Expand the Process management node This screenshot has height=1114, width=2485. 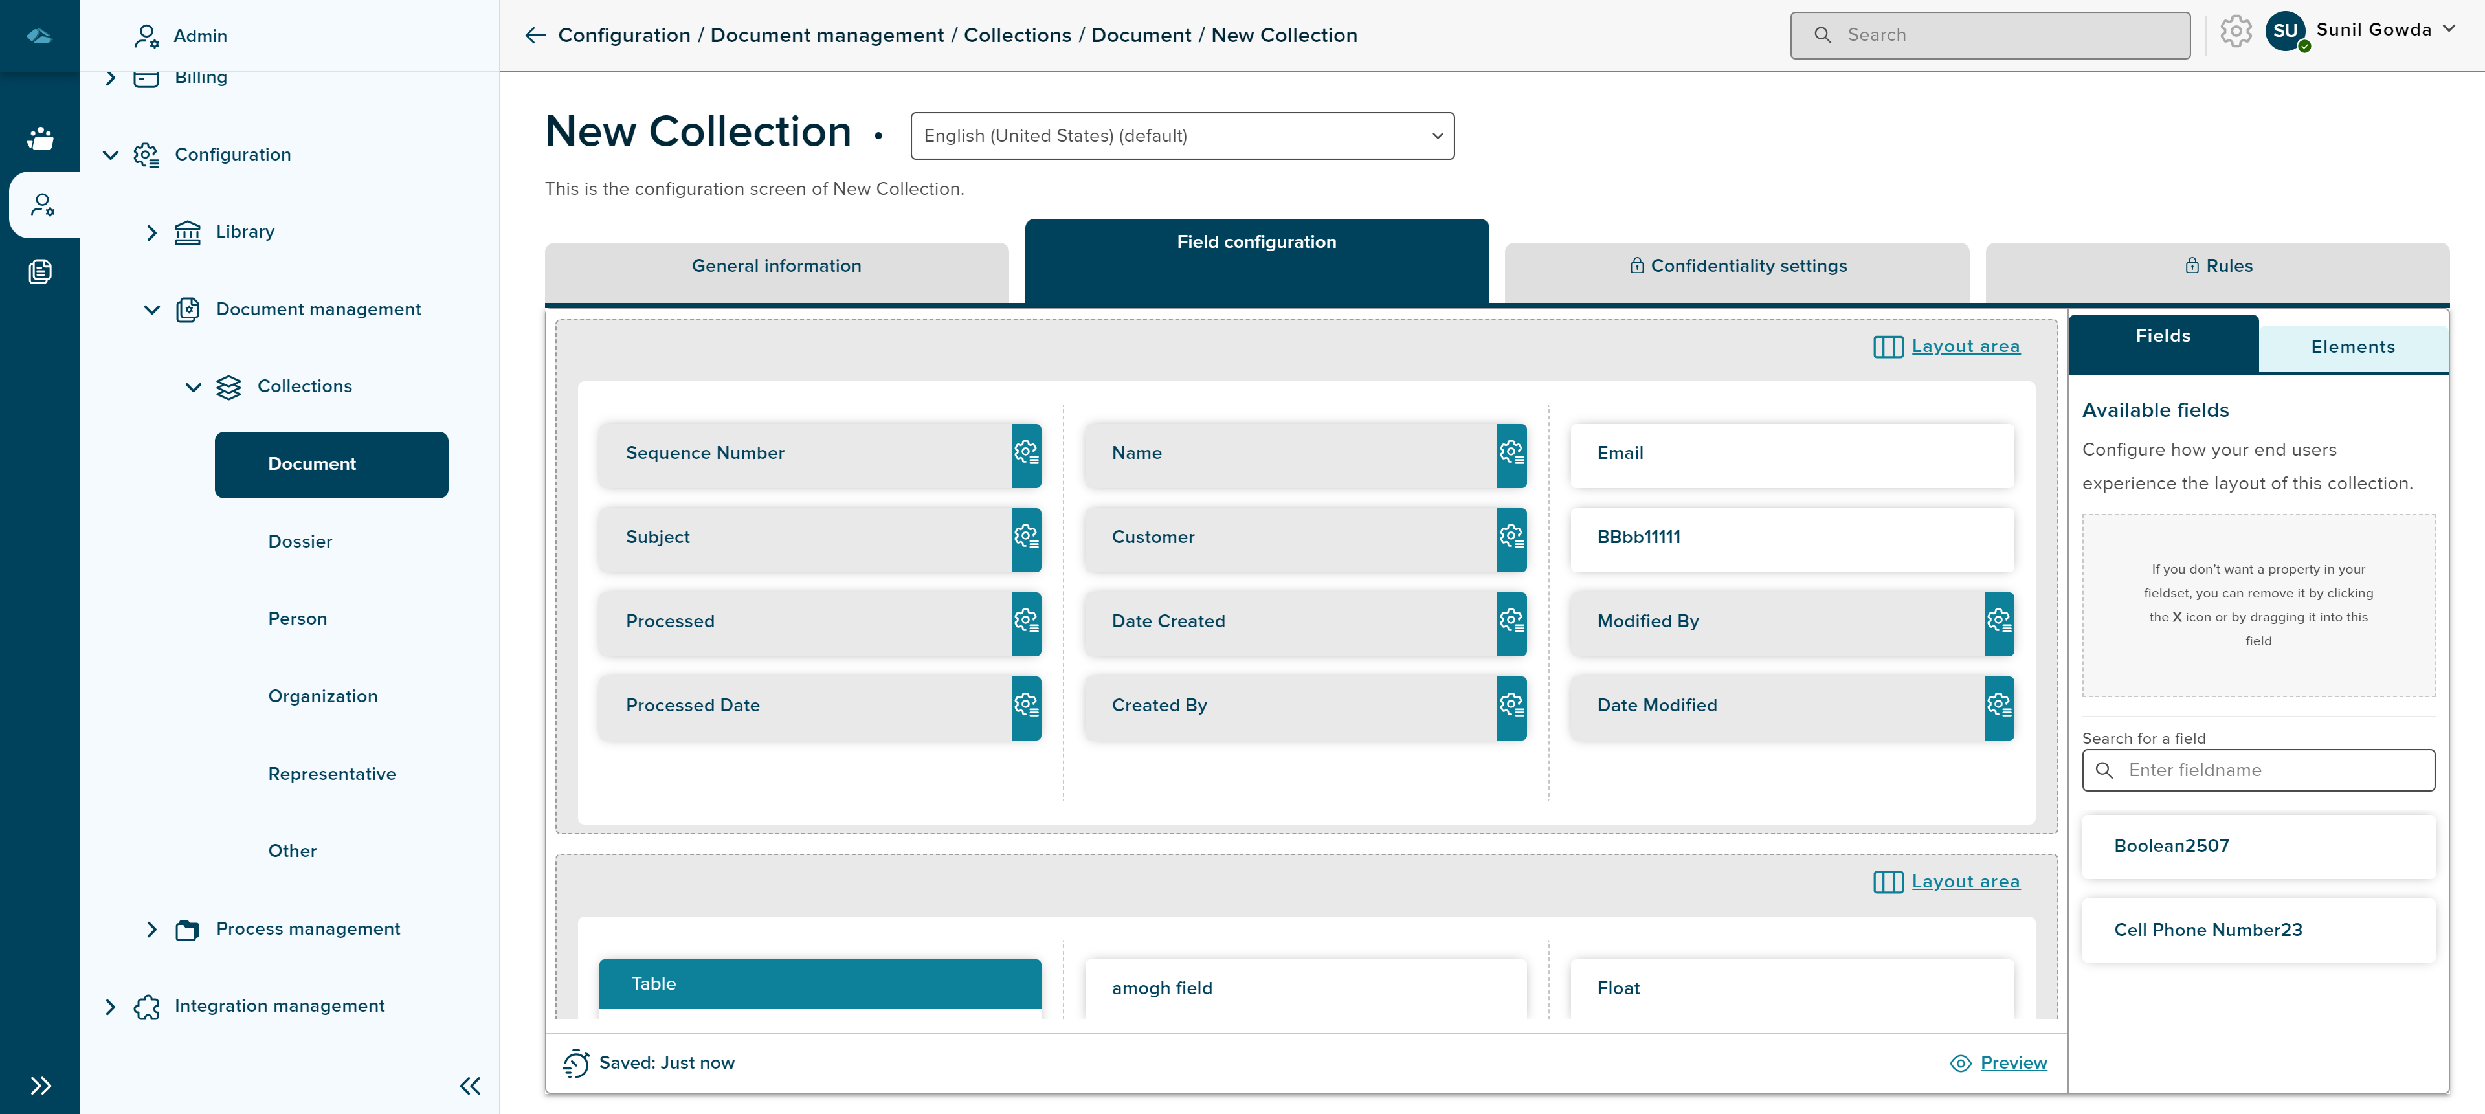pyautogui.click(x=151, y=930)
